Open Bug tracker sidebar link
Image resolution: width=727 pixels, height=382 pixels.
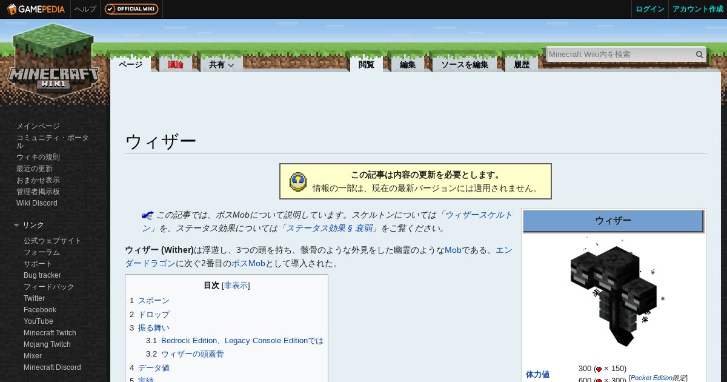tap(42, 275)
